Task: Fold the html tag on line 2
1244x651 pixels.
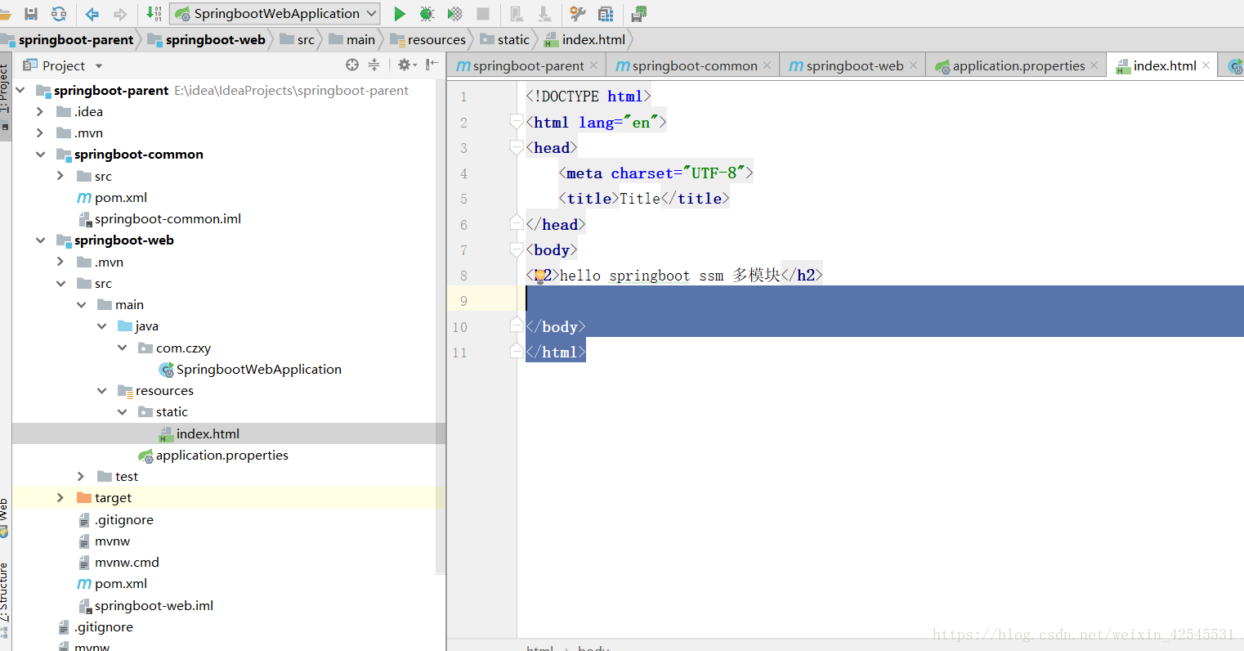Action: tap(516, 122)
